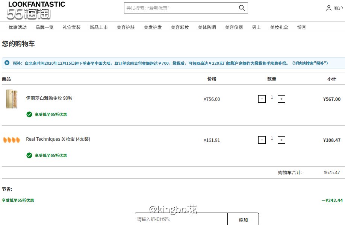This screenshot has width=345, height=225.
Task: Click the 添加 button to apply discount code
Action: click(x=243, y=220)
